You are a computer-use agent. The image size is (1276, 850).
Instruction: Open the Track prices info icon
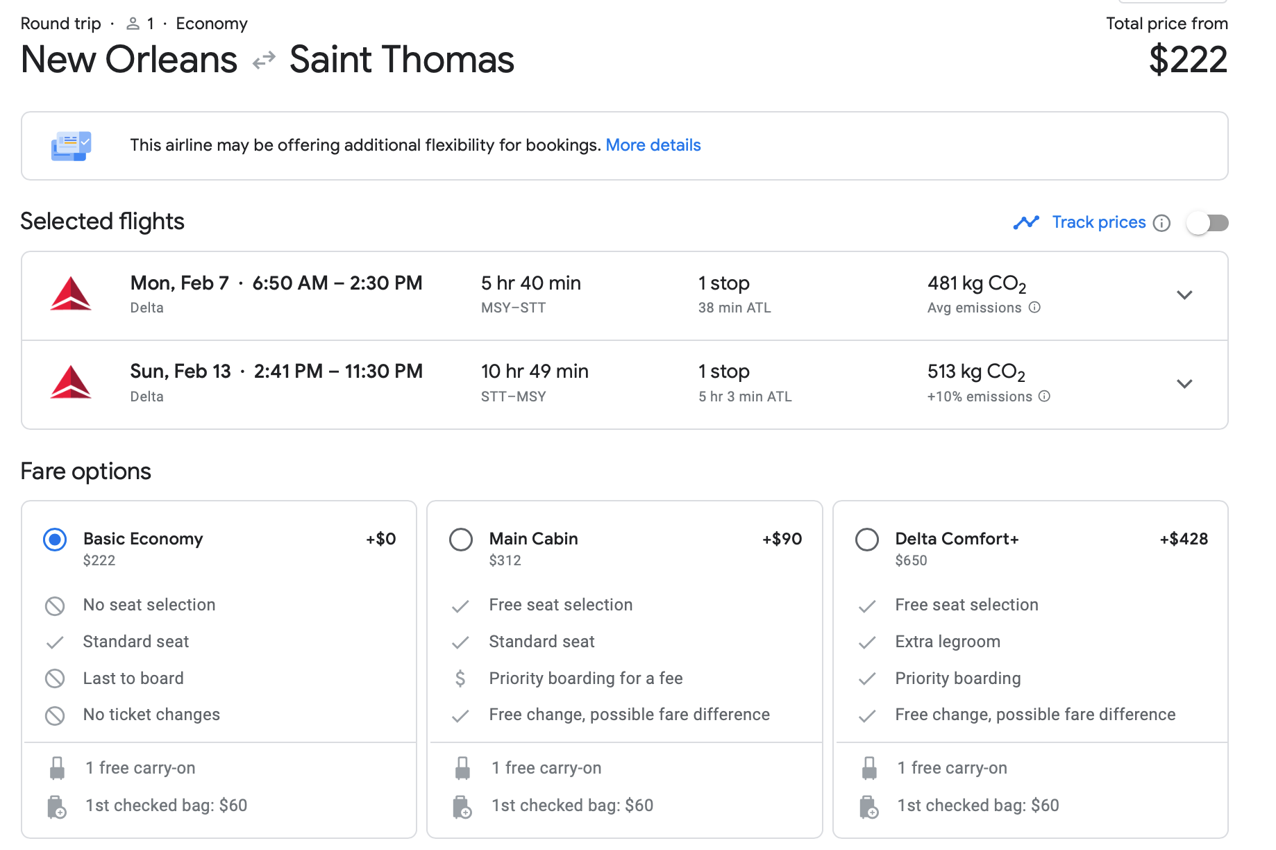(1161, 223)
